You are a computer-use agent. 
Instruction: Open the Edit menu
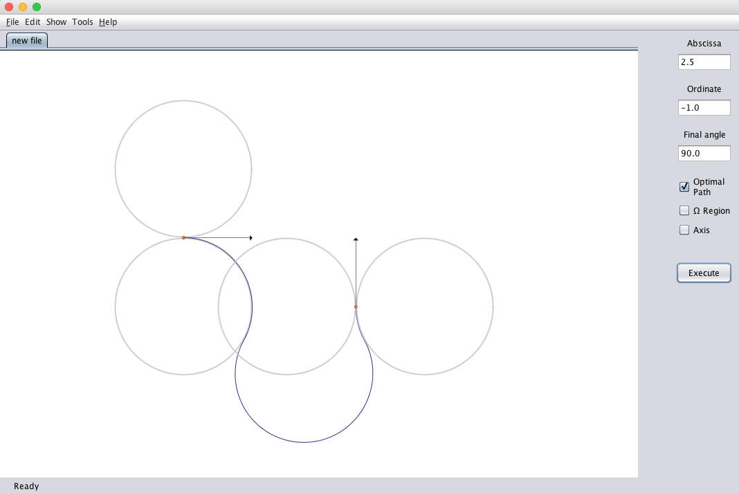[x=33, y=22]
